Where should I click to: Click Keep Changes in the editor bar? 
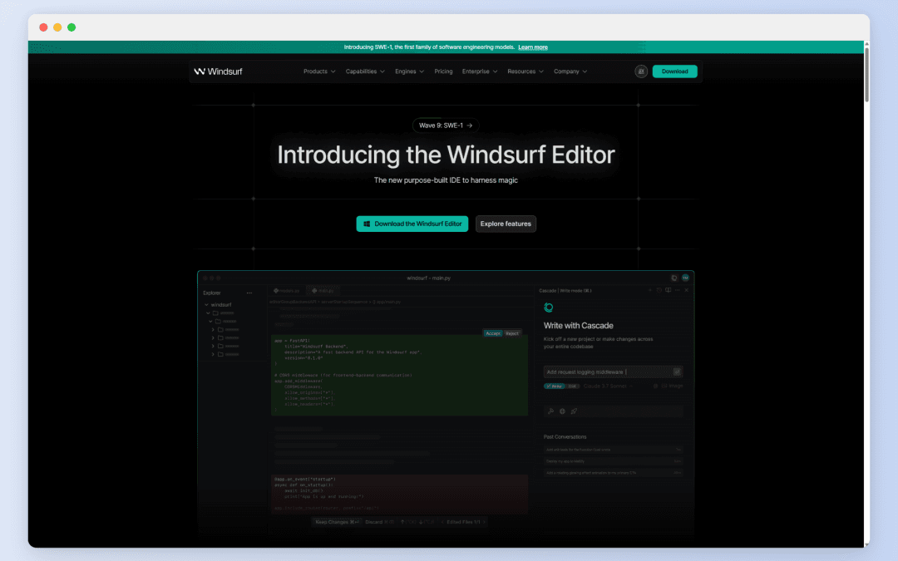(x=337, y=522)
